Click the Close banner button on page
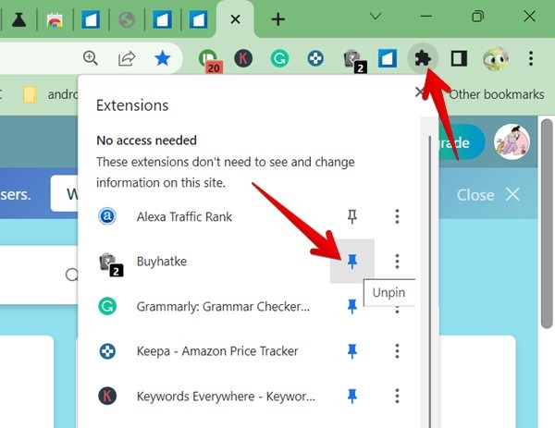This screenshot has width=555, height=428. (x=488, y=195)
